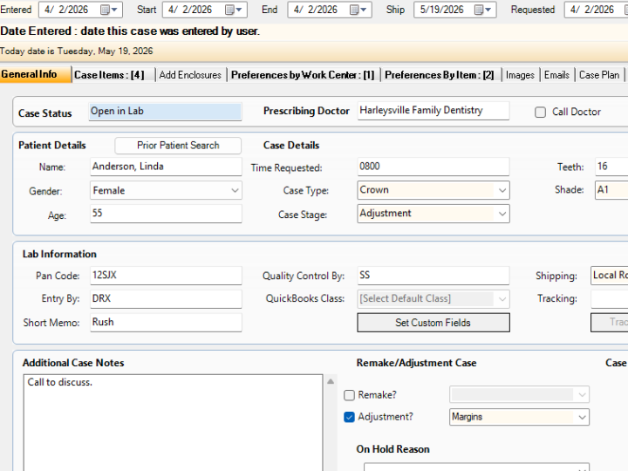Click the Quality Control By field
Viewport: 628px width, 471px height.
433,276
